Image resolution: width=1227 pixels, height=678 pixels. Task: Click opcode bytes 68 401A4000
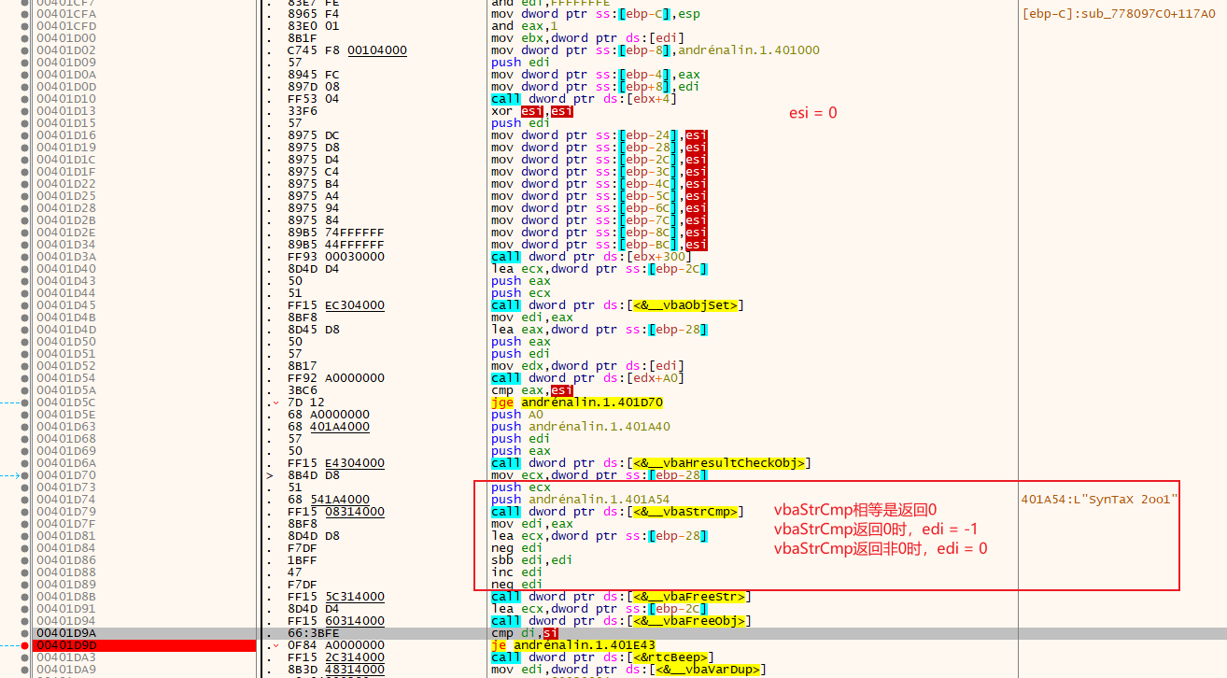[x=328, y=427]
